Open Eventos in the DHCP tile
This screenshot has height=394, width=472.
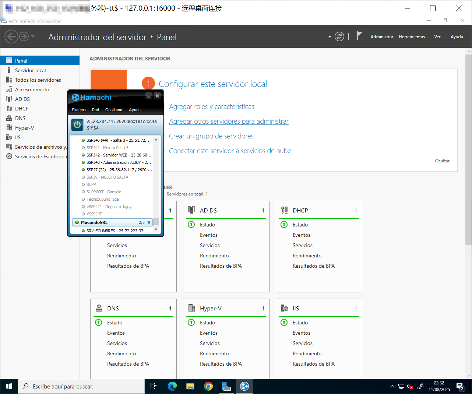[302, 235]
